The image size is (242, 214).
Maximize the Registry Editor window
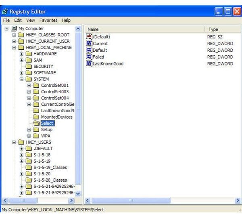point(228,12)
